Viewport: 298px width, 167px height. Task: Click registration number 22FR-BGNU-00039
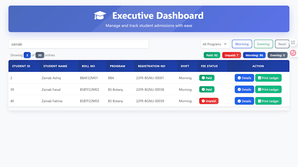[x=150, y=101]
